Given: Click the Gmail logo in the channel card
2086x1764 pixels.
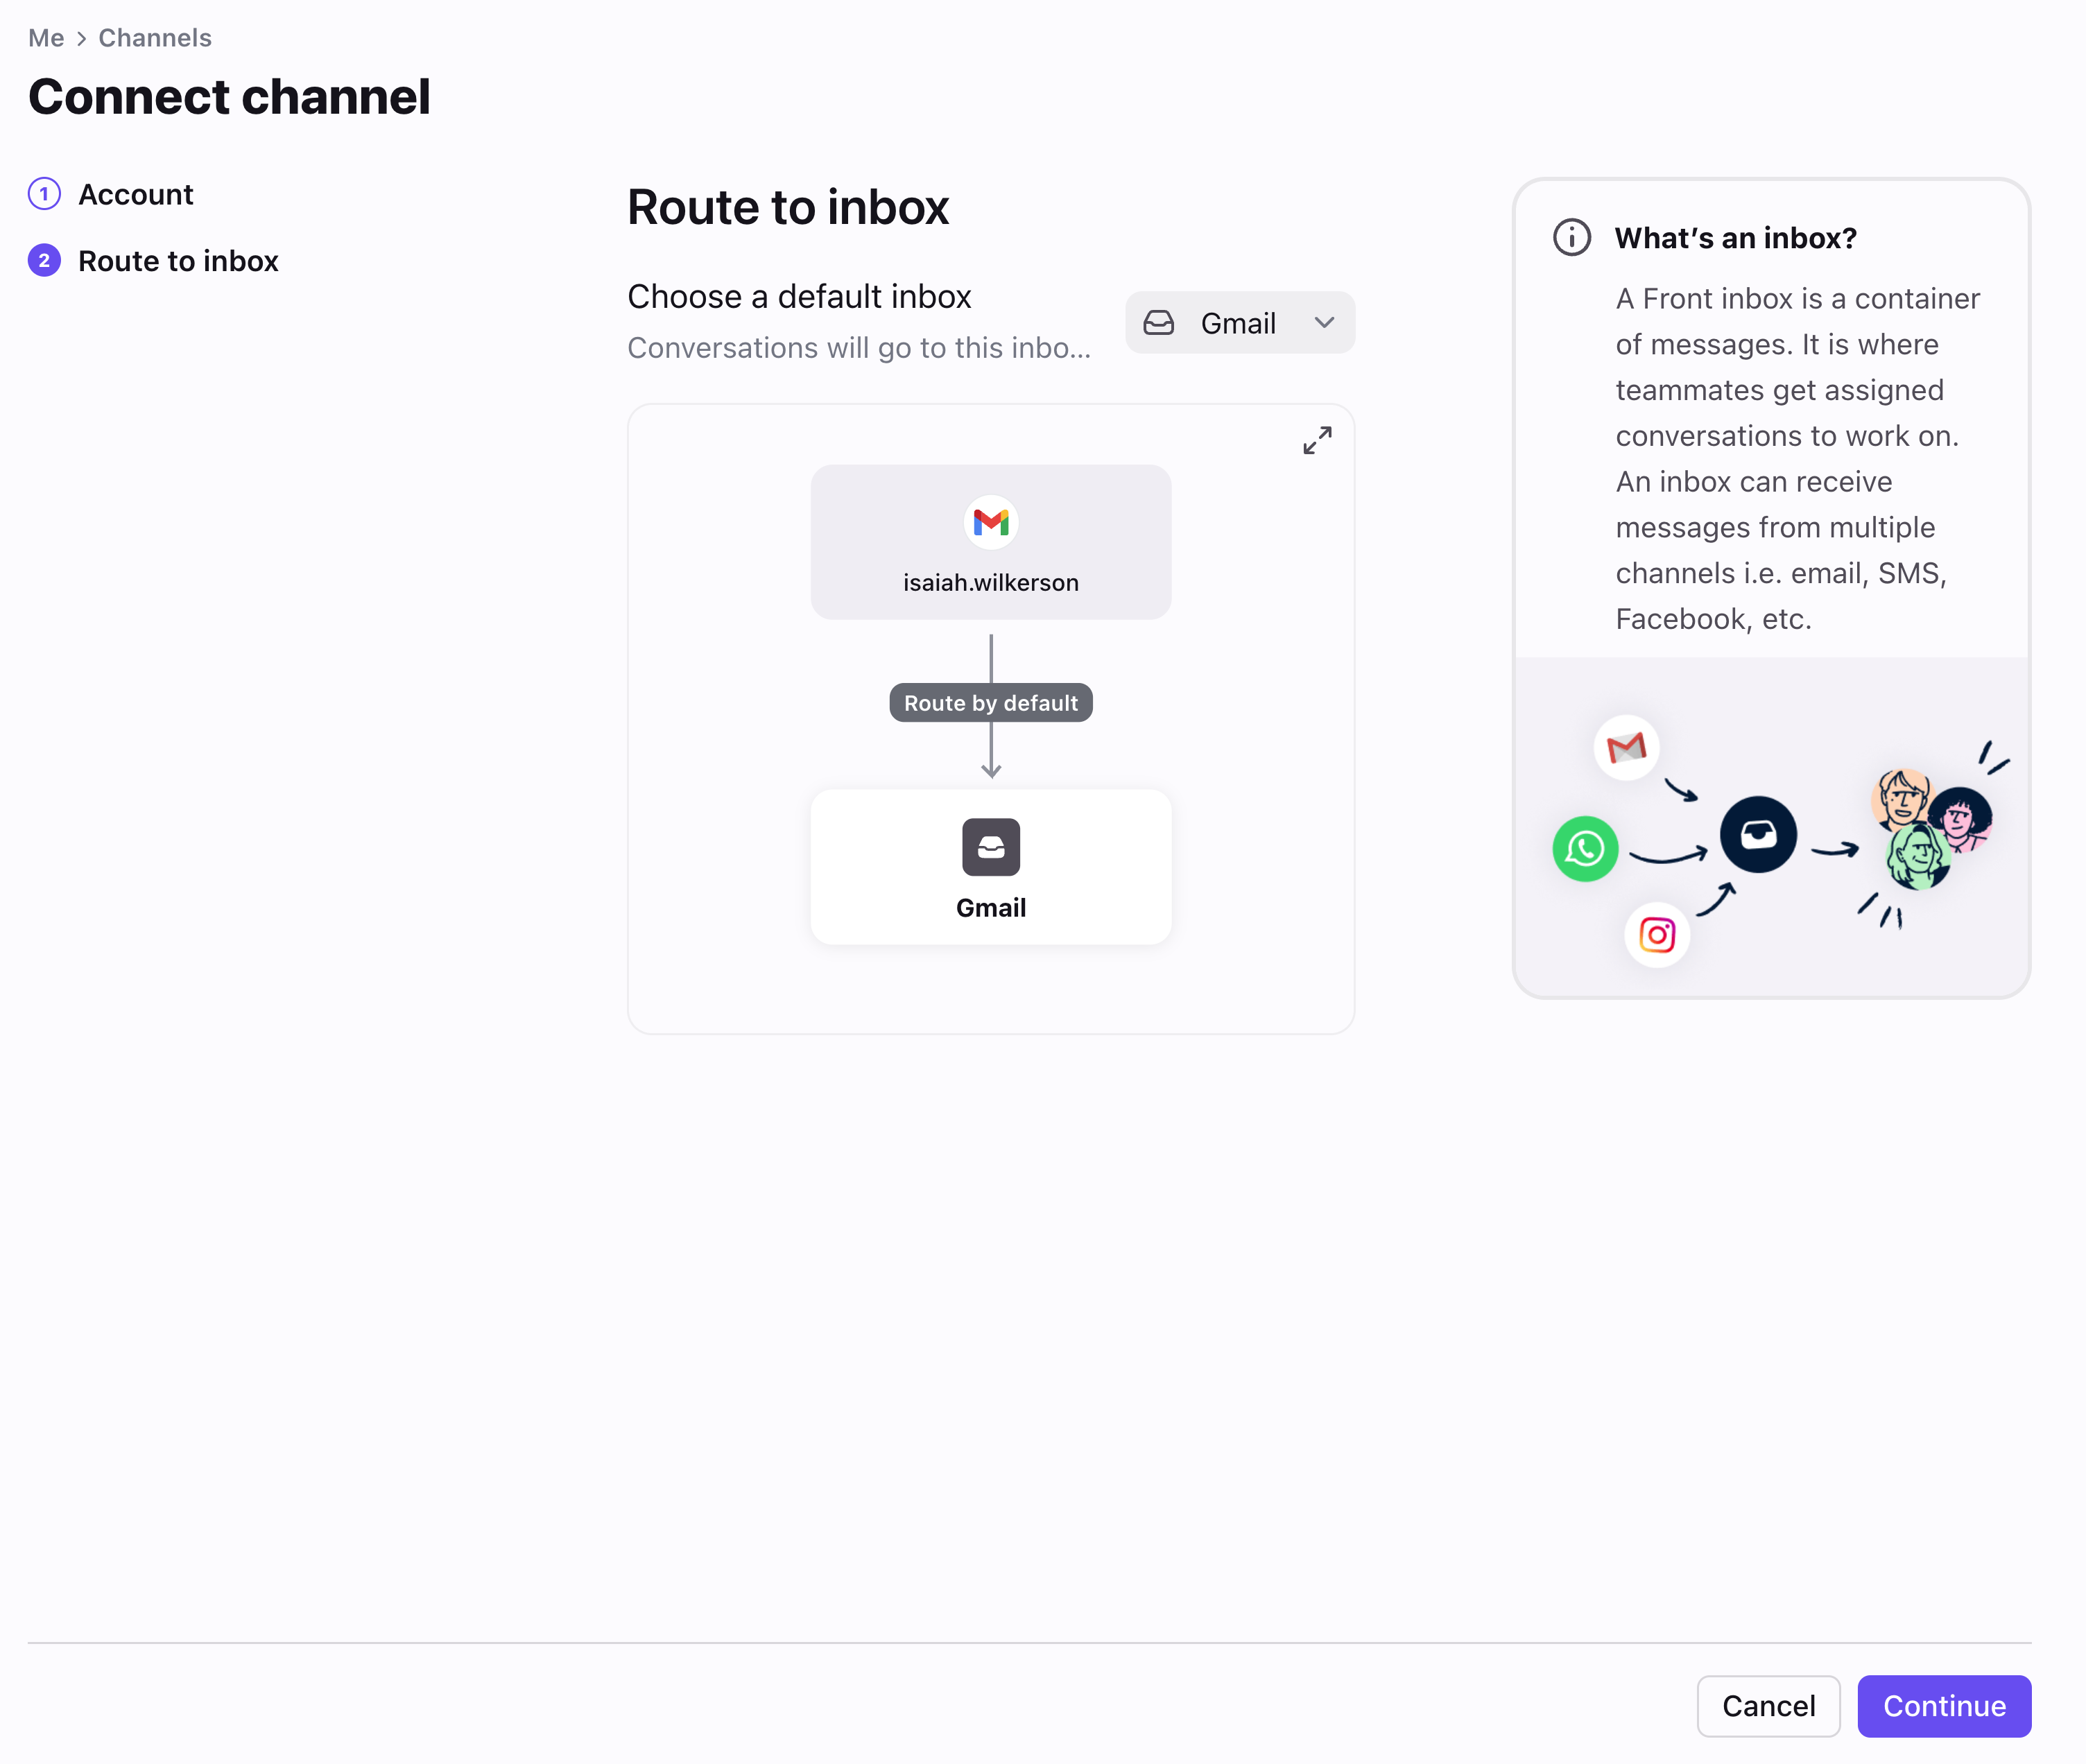Looking at the screenshot, I should pos(990,522).
